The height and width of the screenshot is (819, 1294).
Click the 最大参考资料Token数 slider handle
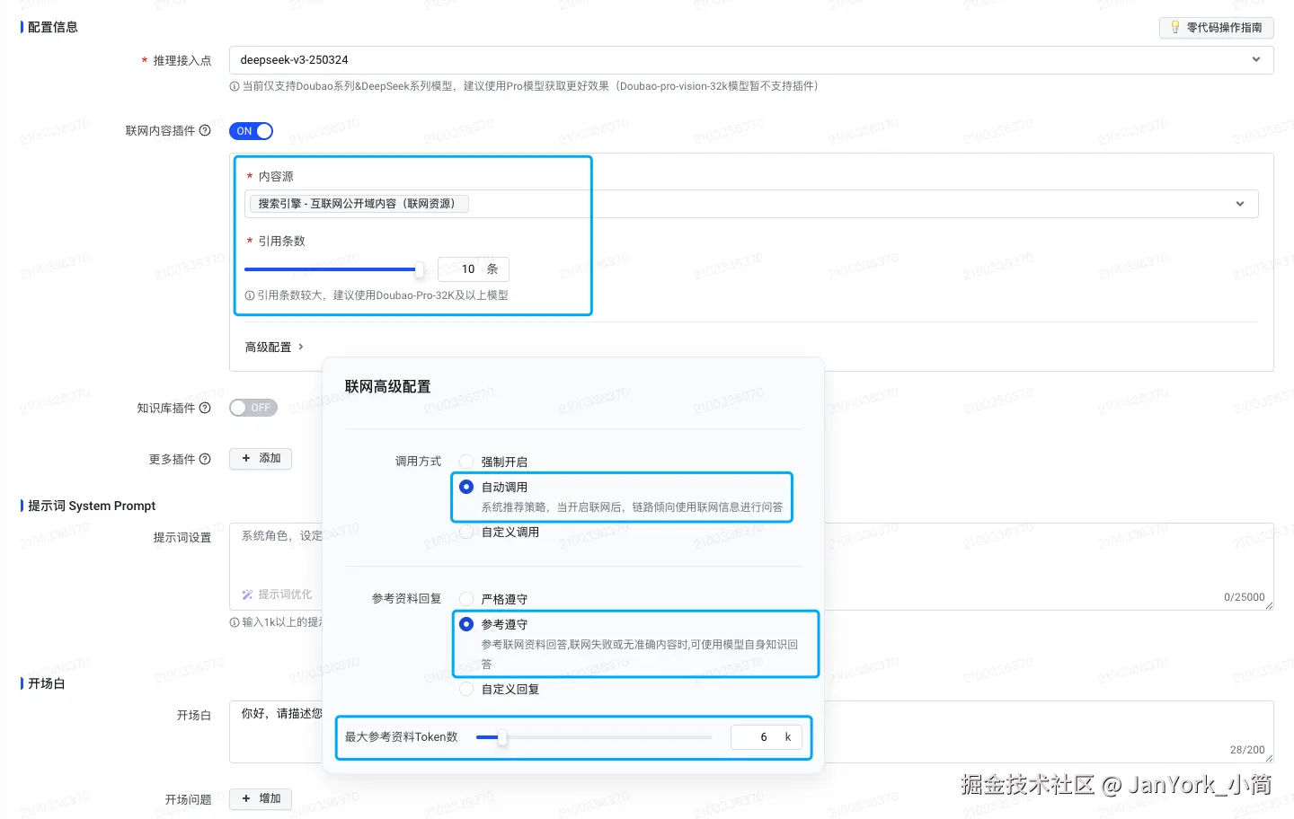tap(501, 737)
